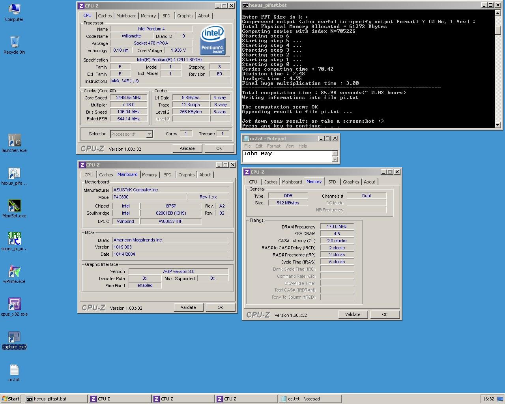Click console scrollbar down arrow
Viewport: 505px width, 404px height.
pos(498,125)
